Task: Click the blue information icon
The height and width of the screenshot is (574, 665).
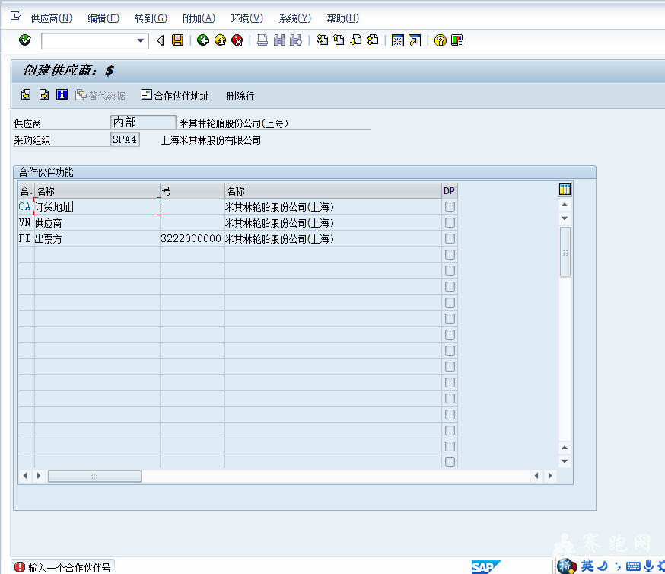Action: (62, 94)
